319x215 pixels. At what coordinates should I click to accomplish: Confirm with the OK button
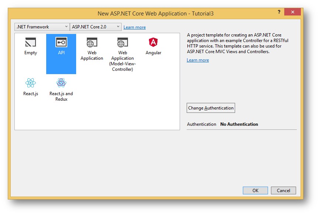tap(255, 190)
